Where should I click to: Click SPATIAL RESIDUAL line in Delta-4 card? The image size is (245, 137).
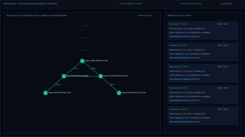pos(190,96)
